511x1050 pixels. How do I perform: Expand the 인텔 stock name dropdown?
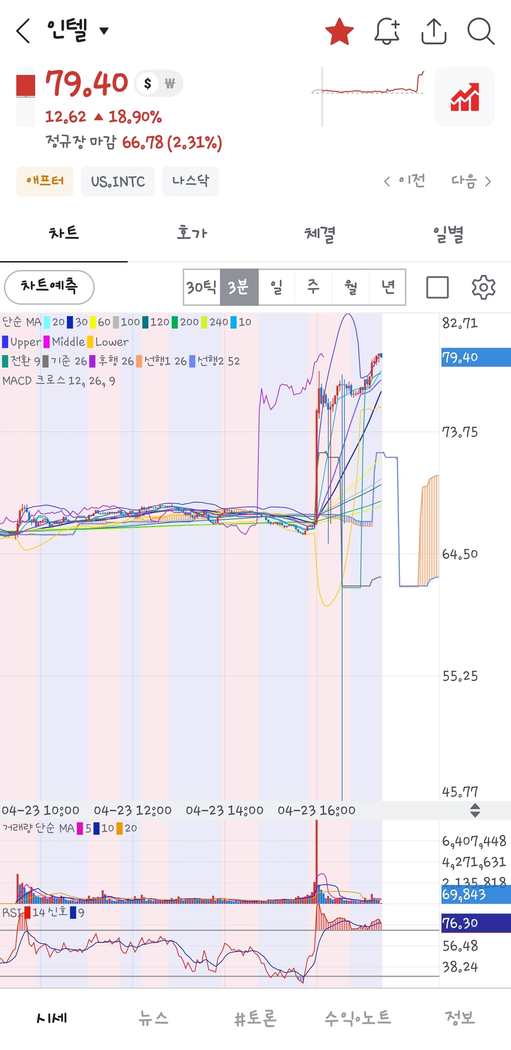click(x=104, y=31)
